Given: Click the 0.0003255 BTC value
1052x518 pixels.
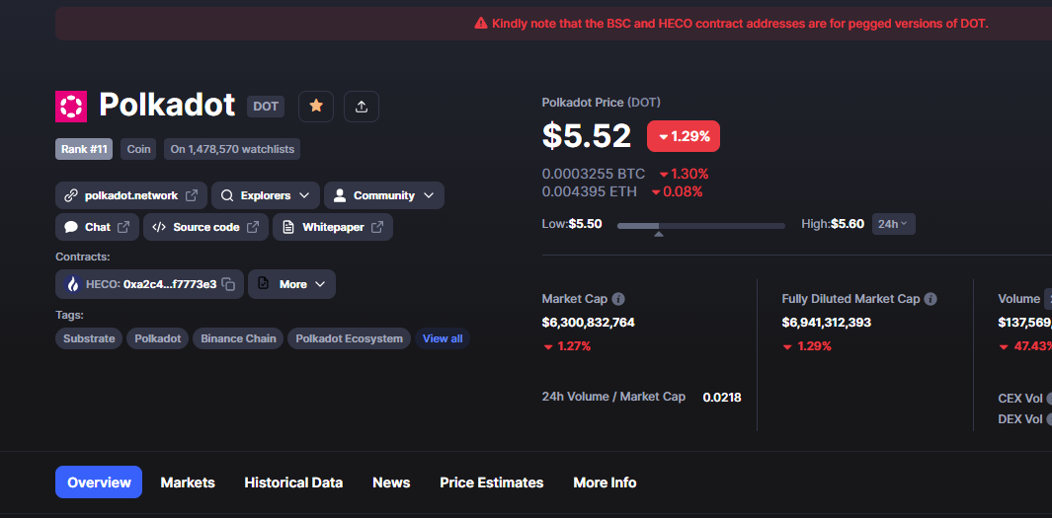Looking at the screenshot, I should click(x=593, y=175).
